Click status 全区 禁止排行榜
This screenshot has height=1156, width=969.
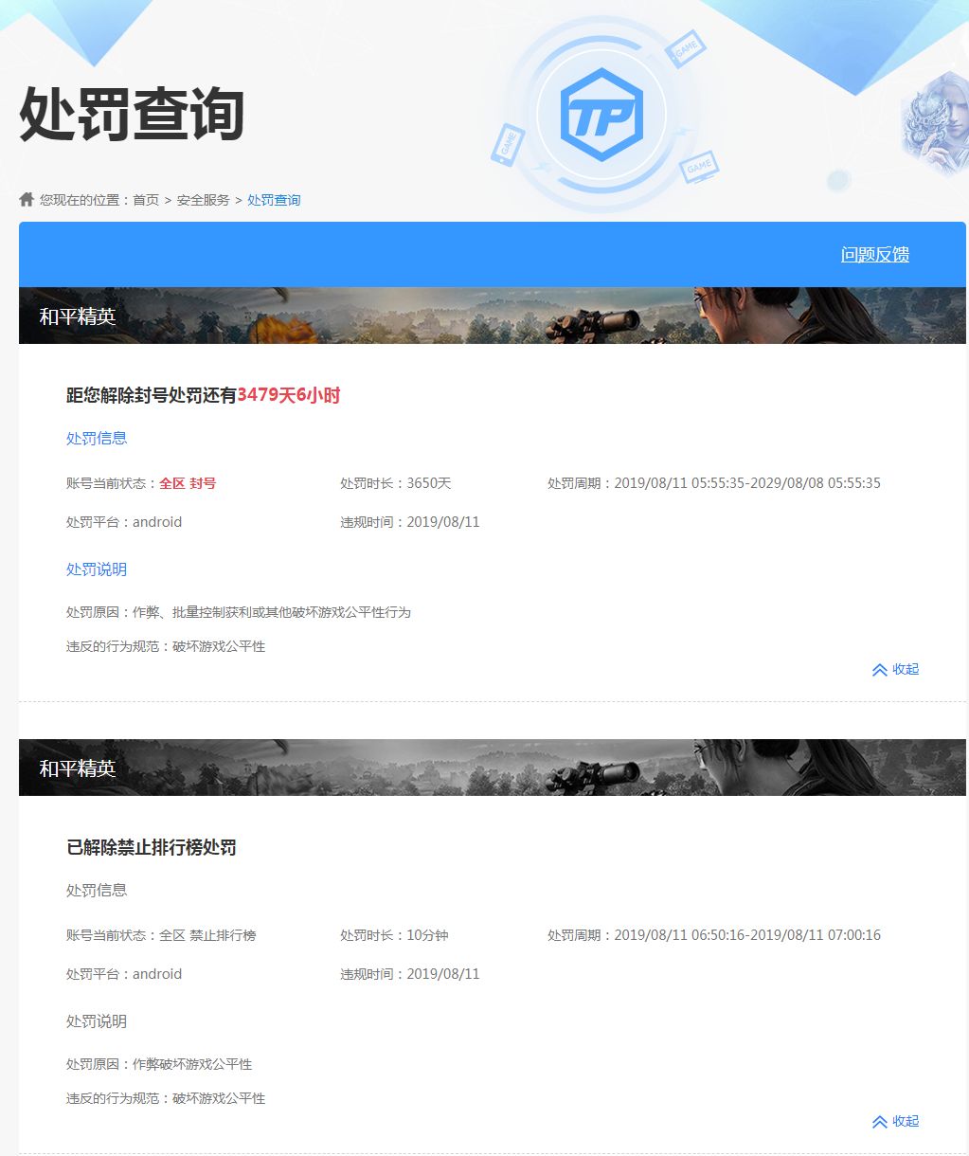(207, 935)
